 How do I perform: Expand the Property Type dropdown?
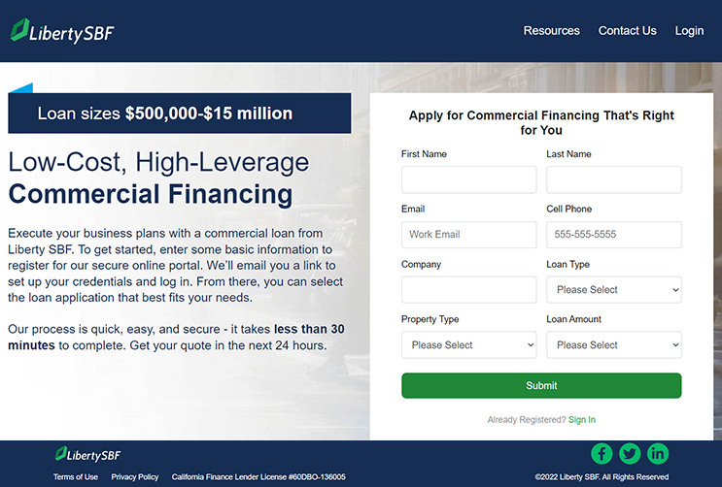[468, 345]
